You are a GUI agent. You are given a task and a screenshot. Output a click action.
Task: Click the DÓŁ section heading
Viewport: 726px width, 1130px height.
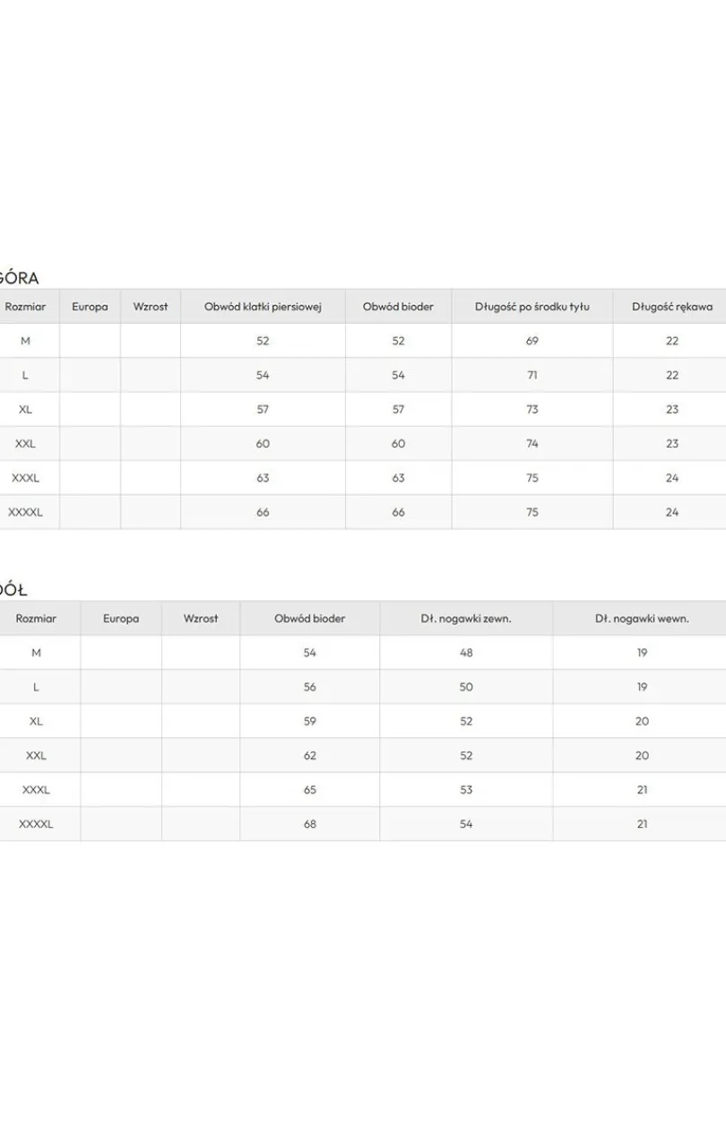click(13, 590)
